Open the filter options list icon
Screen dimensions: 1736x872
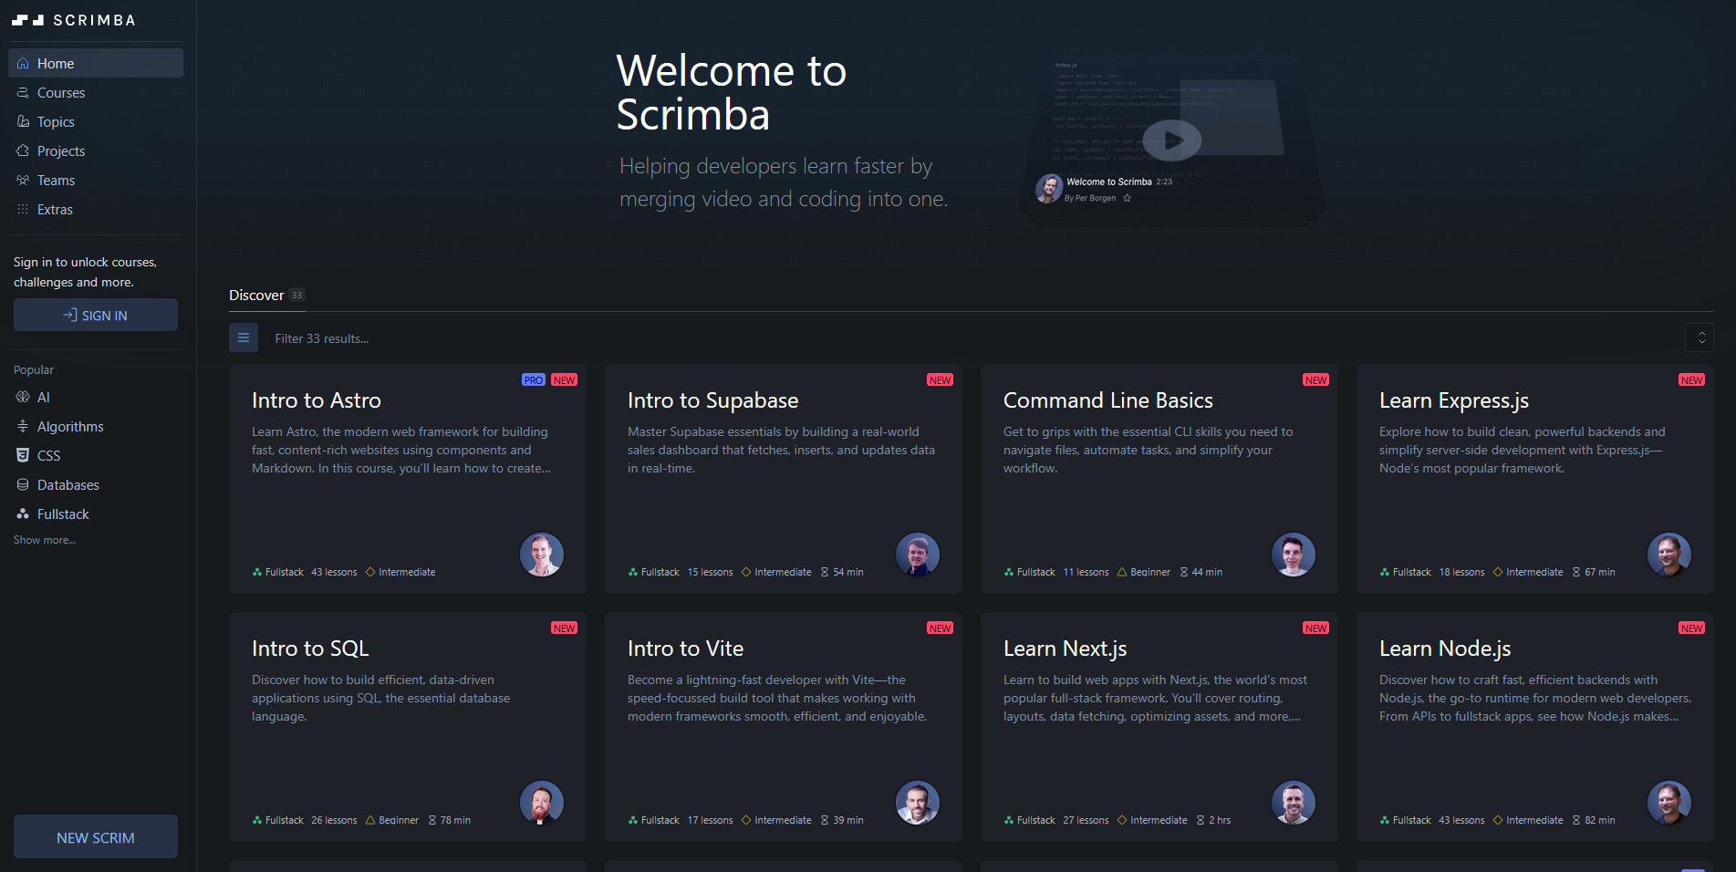(244, 337)
